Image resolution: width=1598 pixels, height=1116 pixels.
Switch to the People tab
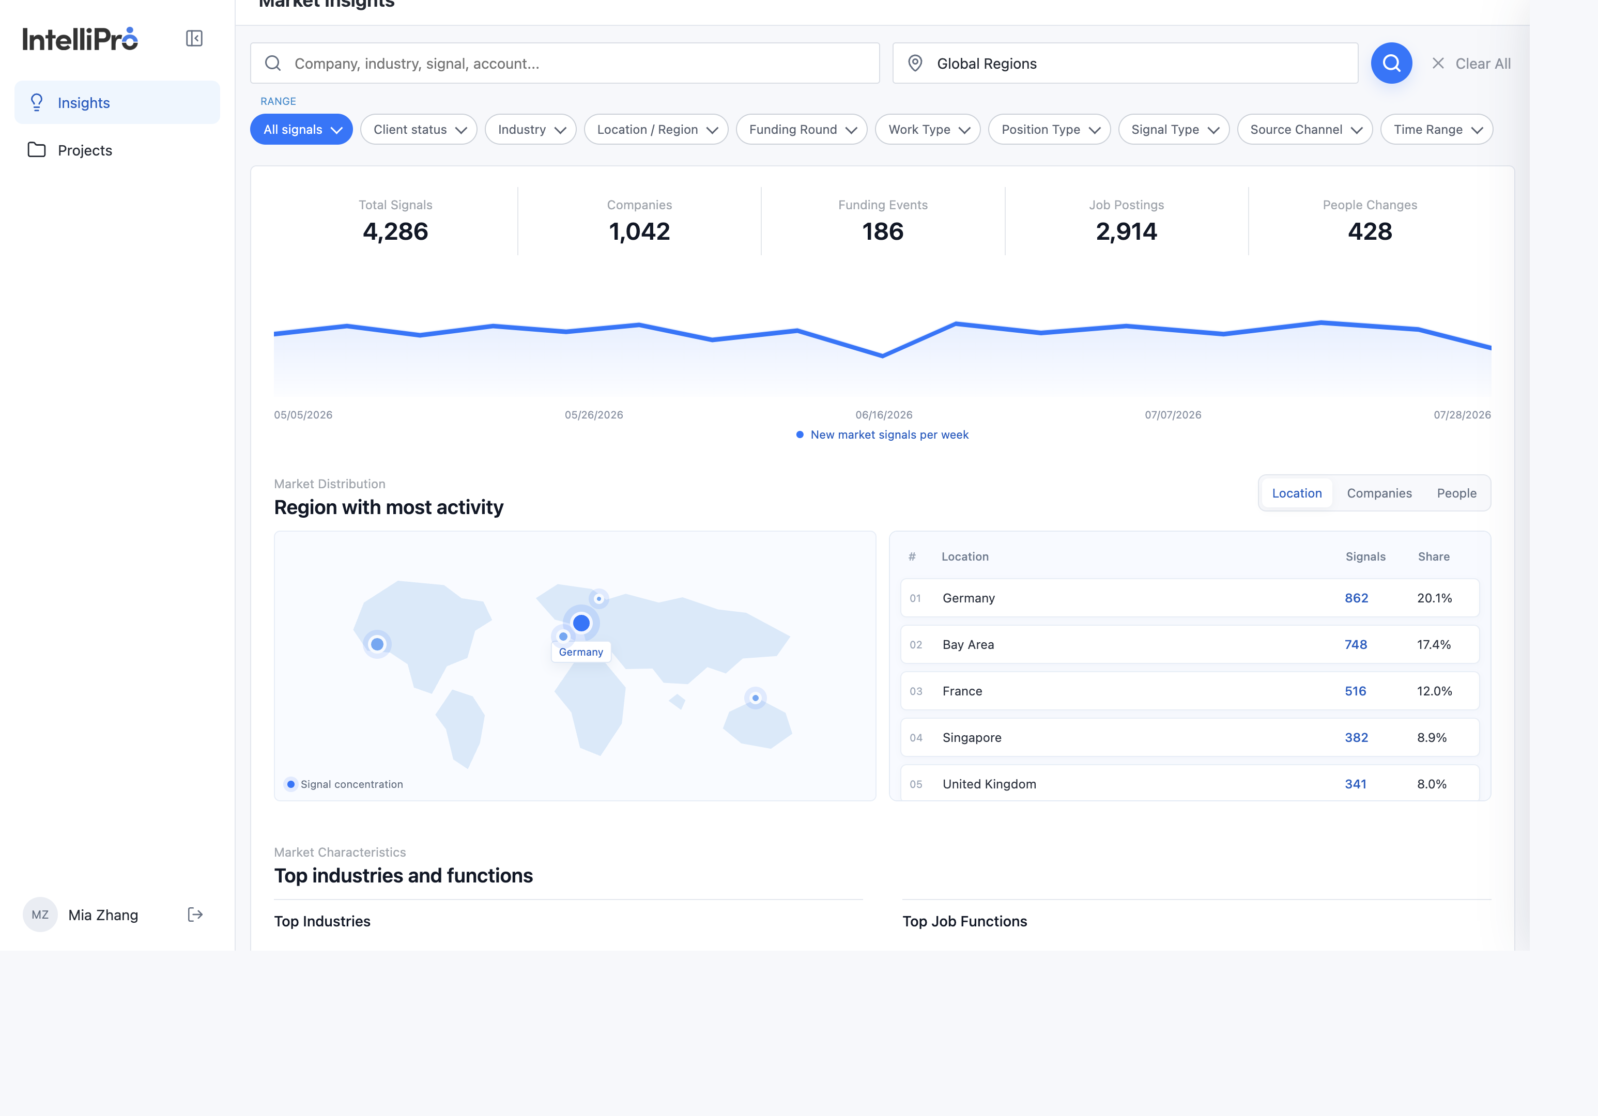click(x=1457, y=493)
